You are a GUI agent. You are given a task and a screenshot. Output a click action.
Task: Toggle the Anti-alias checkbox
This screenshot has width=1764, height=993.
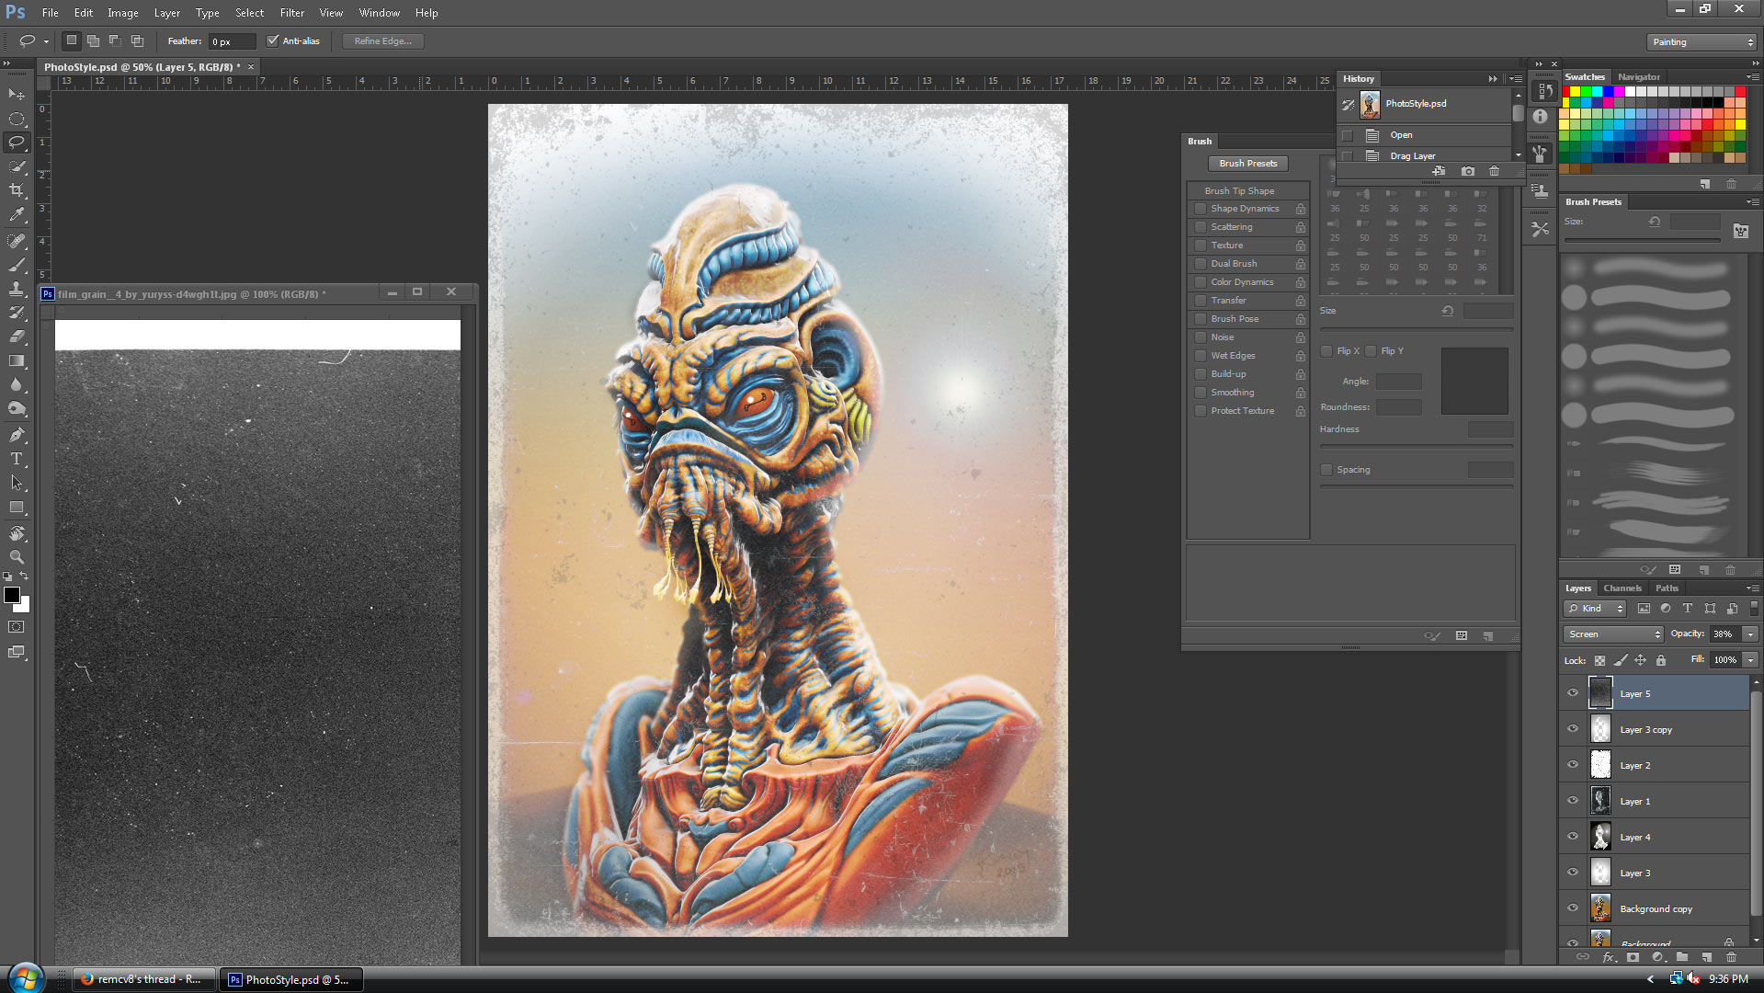(272, 40)
